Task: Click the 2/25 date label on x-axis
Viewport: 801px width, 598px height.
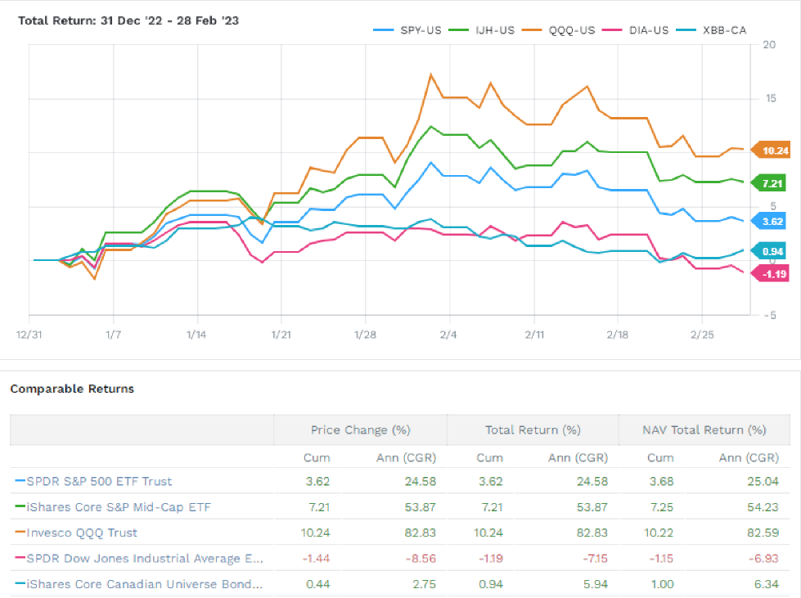Action: 702,335
